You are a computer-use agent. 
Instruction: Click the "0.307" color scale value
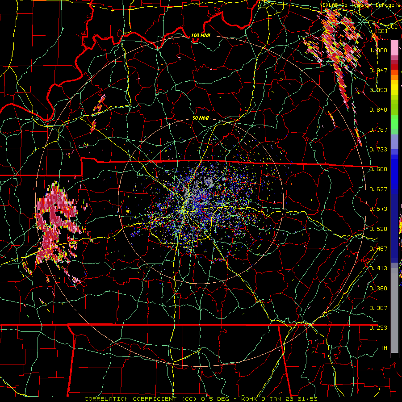[x=378, y=308]
